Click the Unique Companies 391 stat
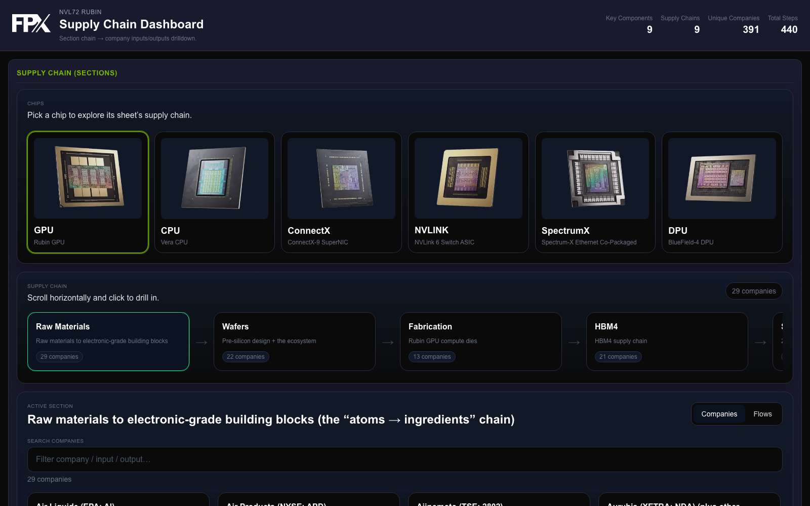Viewport: 810px width, 506px height. click(734, 24)
